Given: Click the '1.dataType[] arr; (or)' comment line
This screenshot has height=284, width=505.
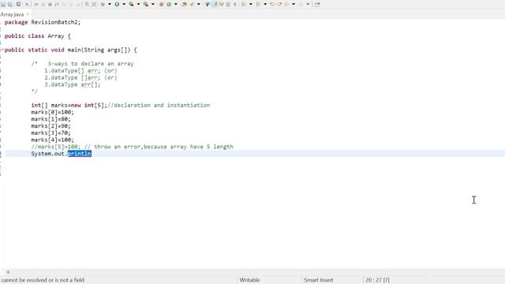Looking at the screenshot, I should pos(80,70).
